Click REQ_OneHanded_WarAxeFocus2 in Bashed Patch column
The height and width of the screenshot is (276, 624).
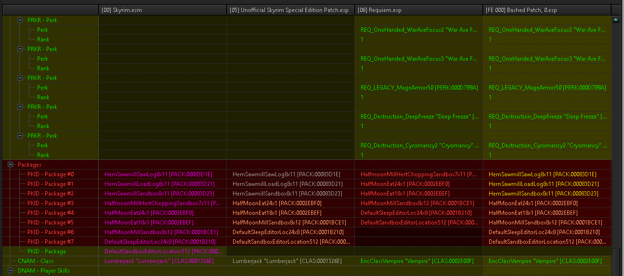[547, 30]
